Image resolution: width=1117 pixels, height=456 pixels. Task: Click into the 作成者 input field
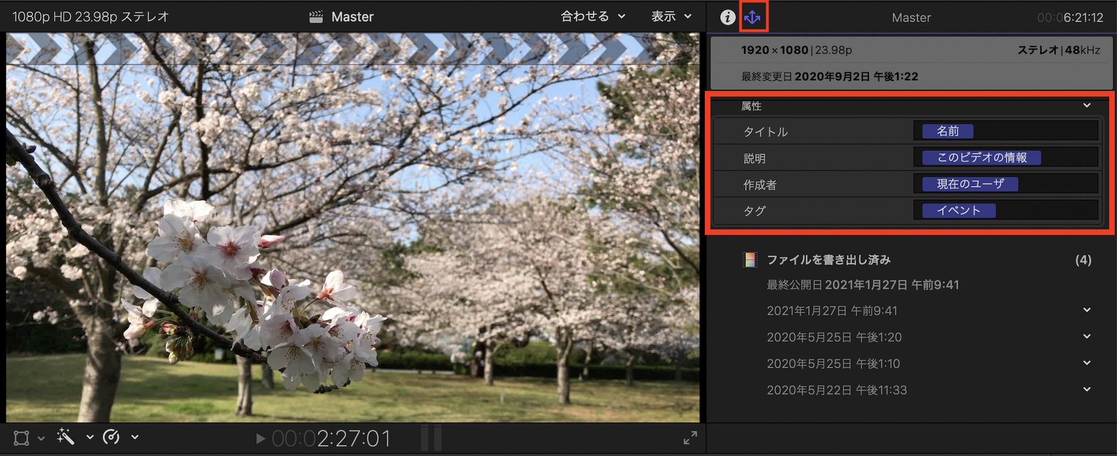click(1006, 184)
